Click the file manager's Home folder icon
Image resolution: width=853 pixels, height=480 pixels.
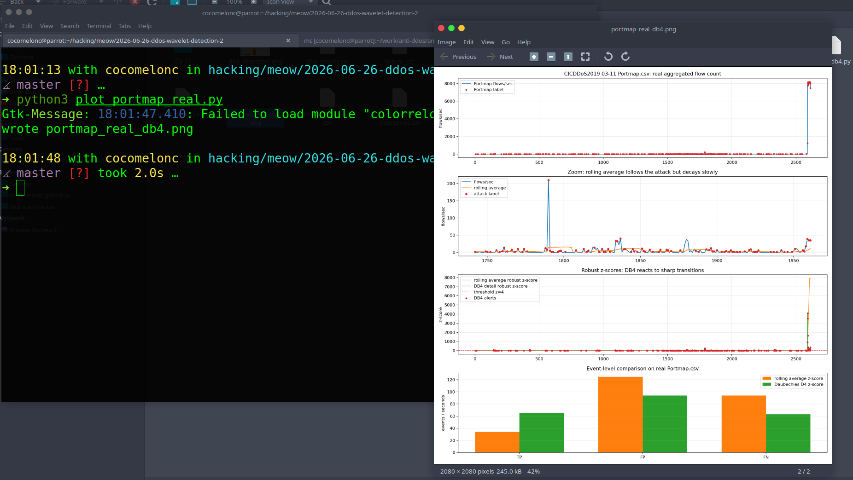[x=175, y=2]
